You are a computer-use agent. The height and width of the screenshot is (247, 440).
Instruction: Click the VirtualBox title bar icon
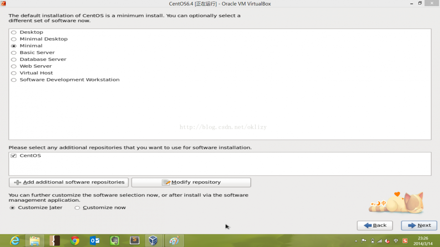(3, 3)
